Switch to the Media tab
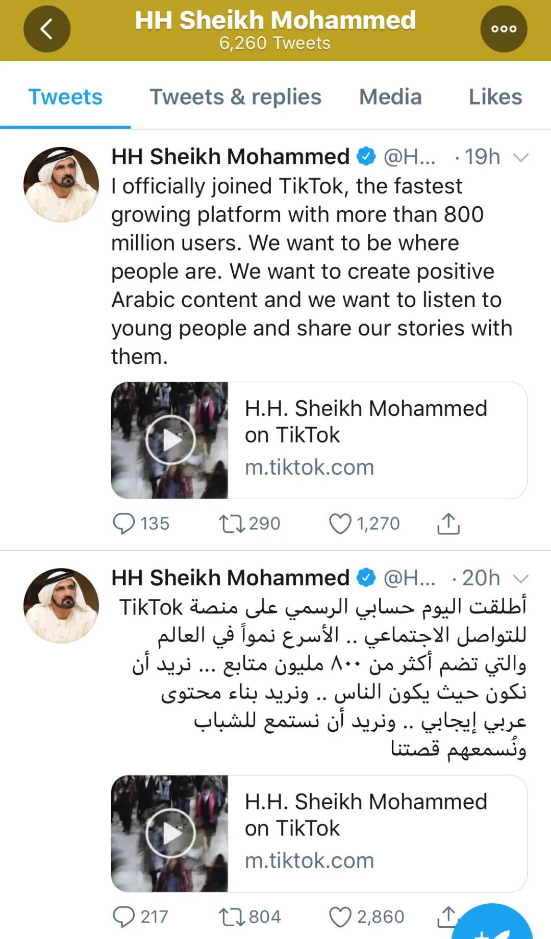Screen dimensions: 551x939 [x=390, y=97]
